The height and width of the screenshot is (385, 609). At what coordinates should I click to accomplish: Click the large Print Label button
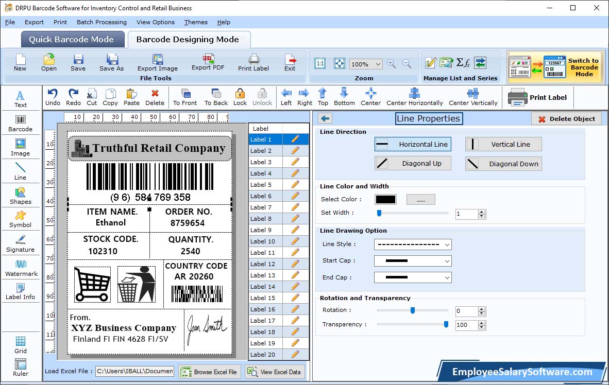pyautogui.click(x=537, y=97)
